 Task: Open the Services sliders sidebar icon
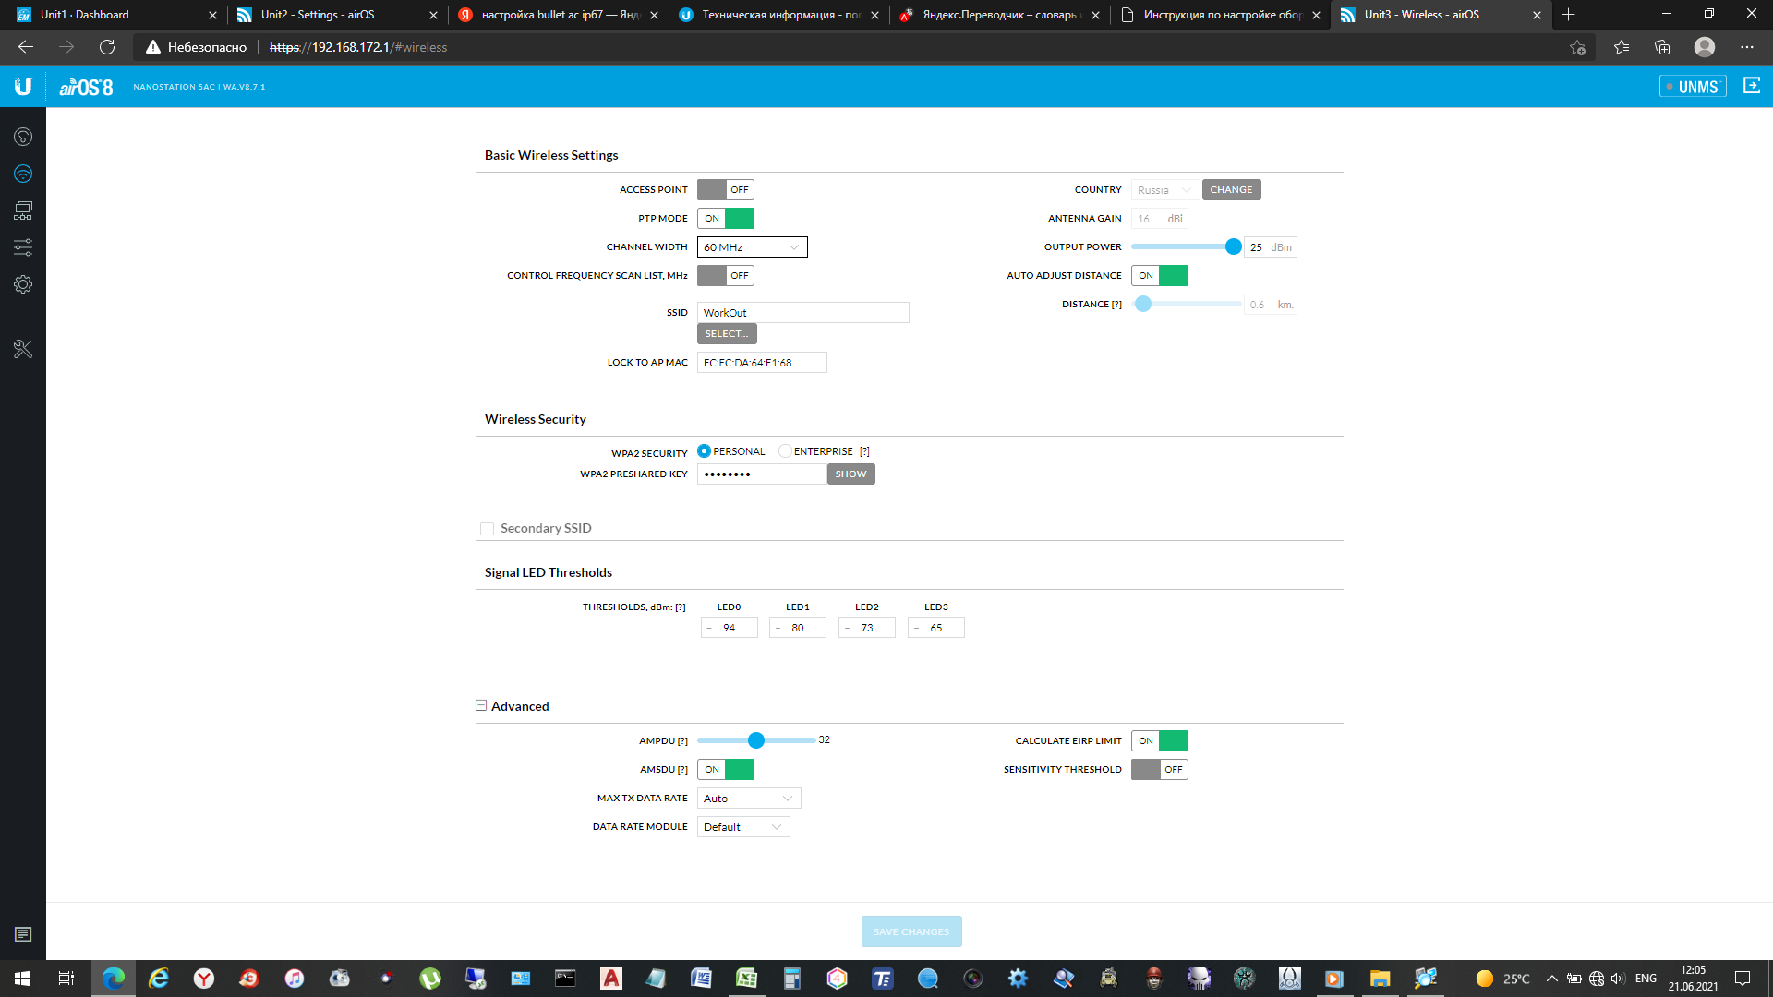pyautogui.click(x=23, y=247)
